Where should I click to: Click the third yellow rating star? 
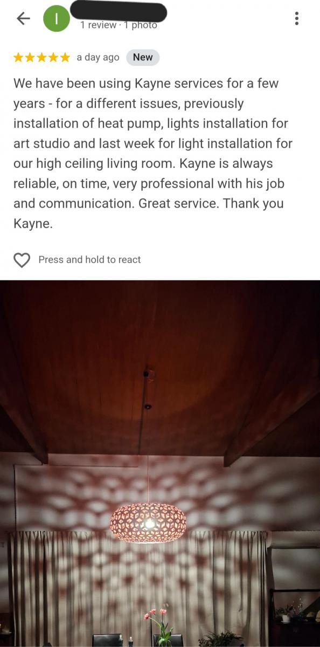[41, 57]
